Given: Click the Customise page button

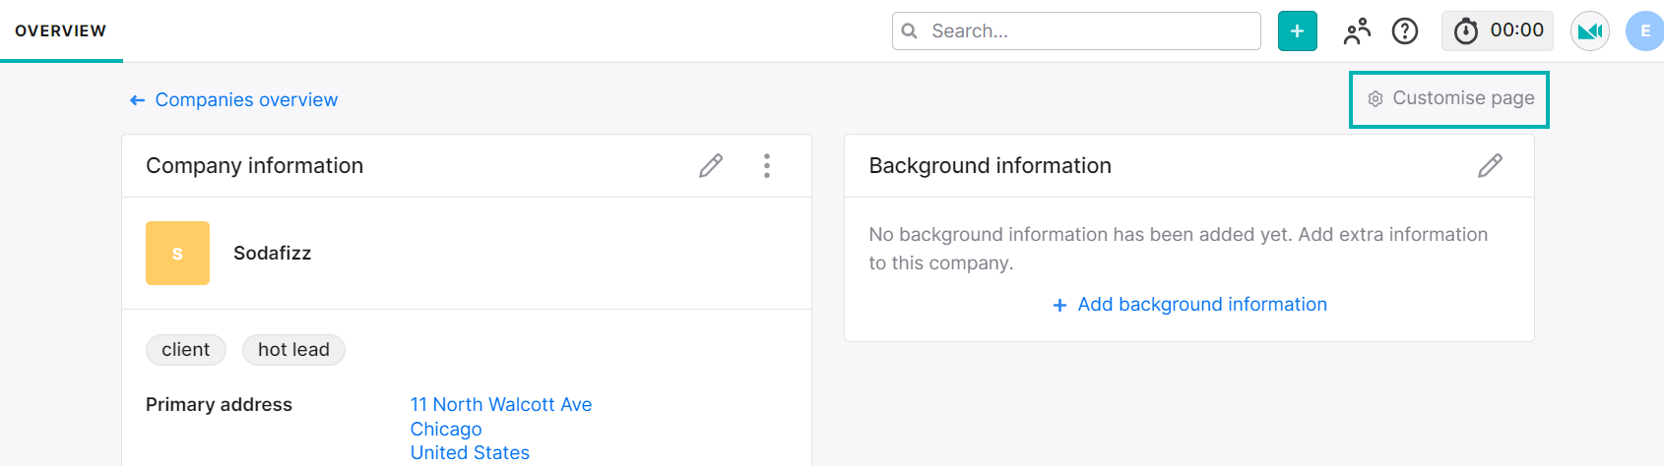Looking at the screenshot, I should (1449, 99).
